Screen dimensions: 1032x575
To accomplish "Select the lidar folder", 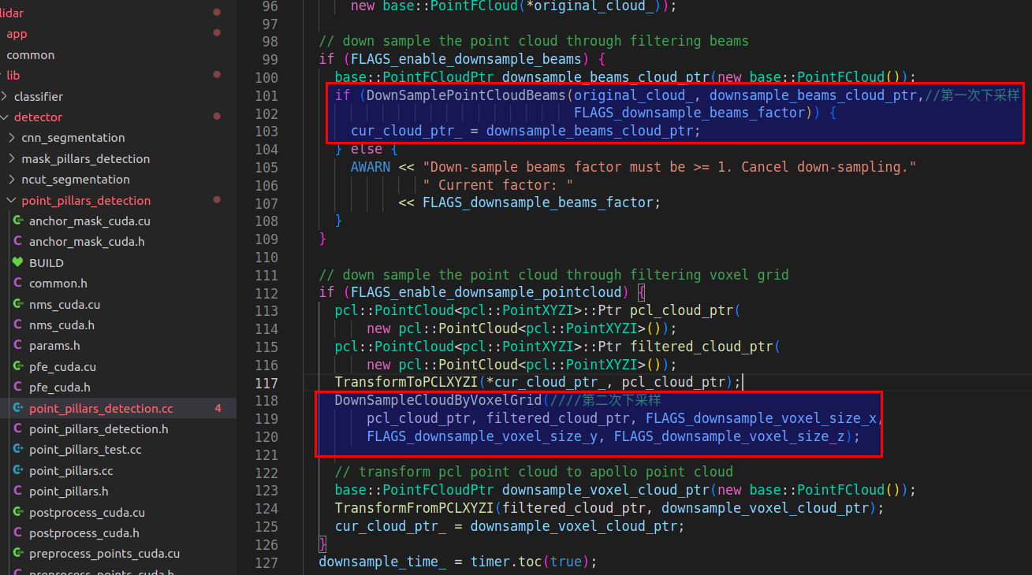I will (12, 13).
